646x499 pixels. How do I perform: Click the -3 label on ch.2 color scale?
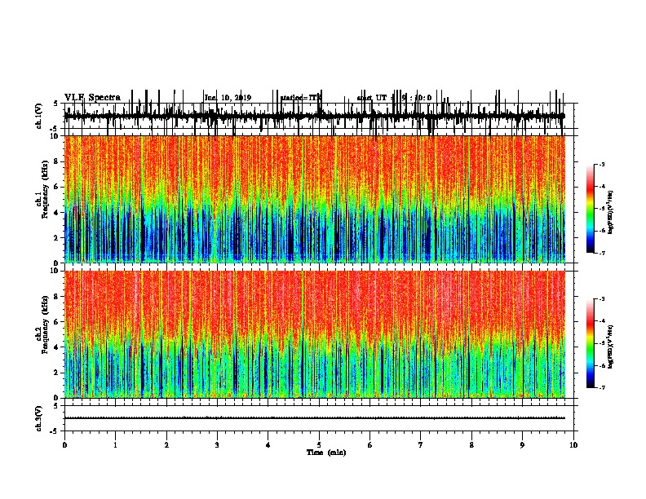tap(601, 299)
